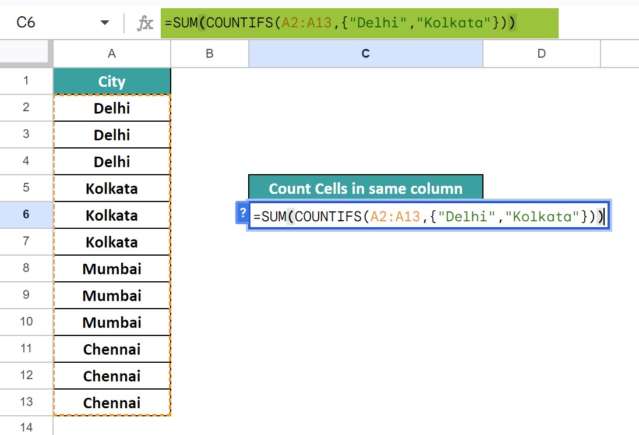This screenshot has width=639, height=435.
Task: Click the formula help question mark badge
Action: pos(242,213)
